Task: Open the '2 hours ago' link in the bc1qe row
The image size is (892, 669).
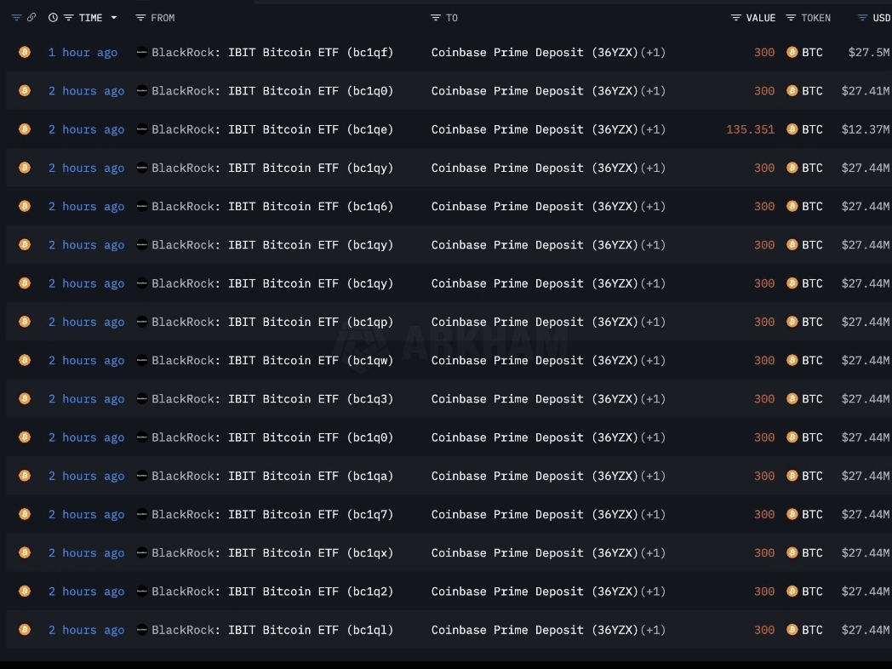Action: pos(87,129)
